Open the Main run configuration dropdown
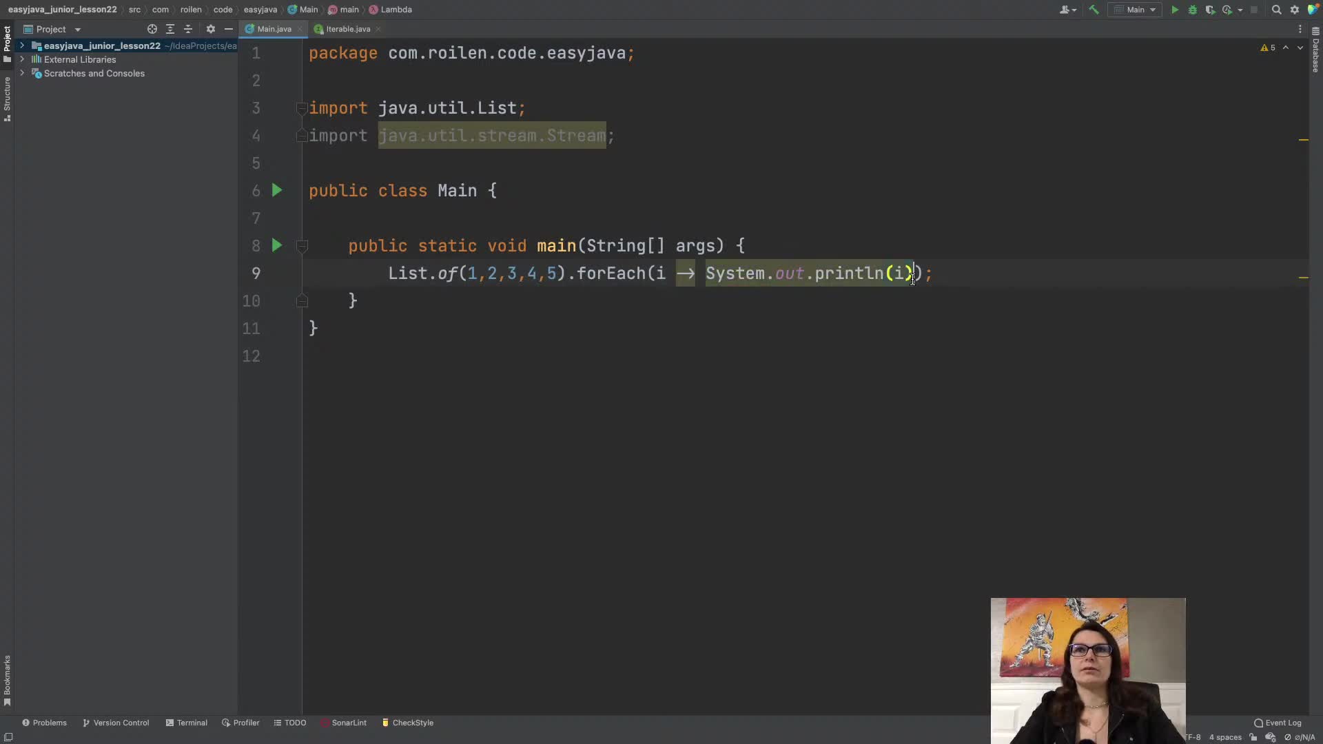 click(1135, 10)
